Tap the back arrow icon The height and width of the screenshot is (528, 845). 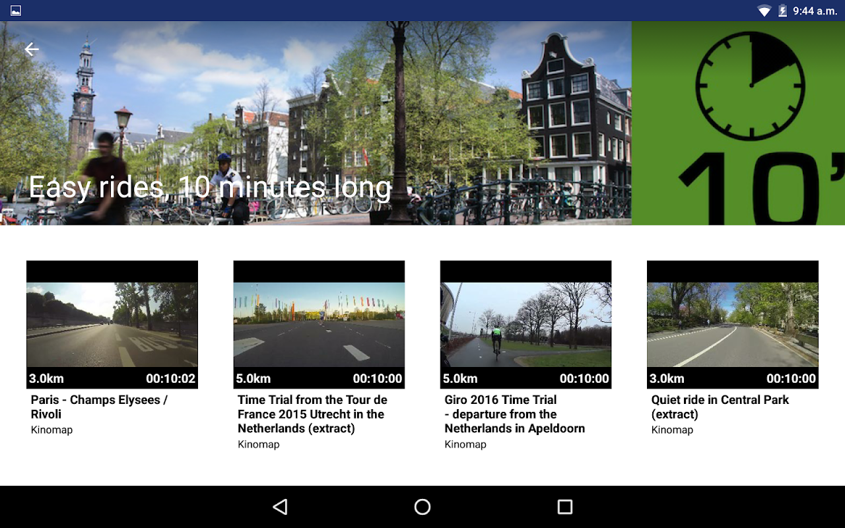pos(32,49)
